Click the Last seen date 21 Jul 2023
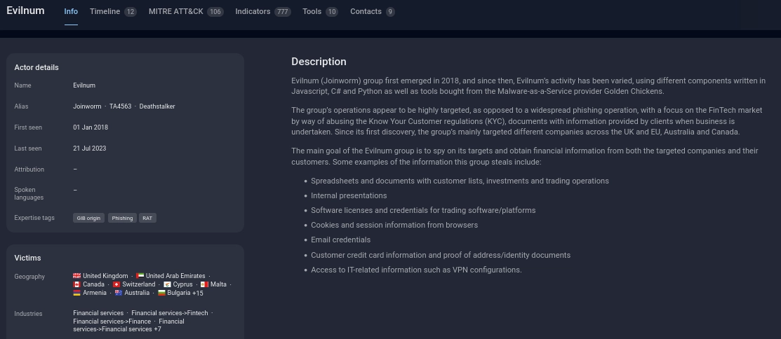 (90, 148)
